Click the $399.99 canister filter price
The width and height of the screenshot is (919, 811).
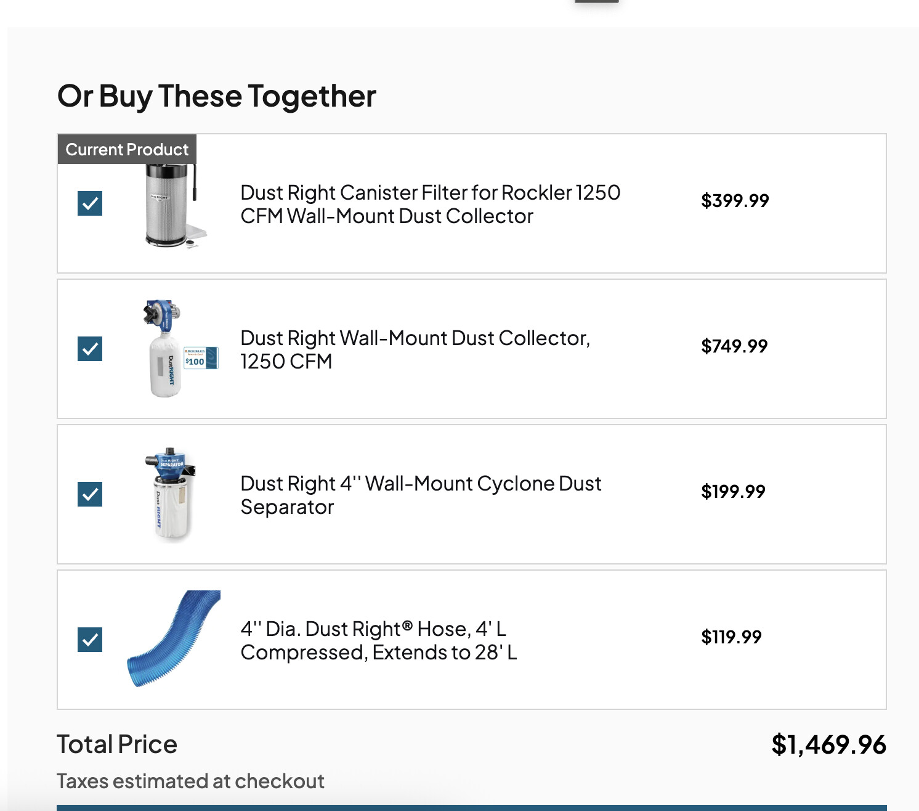(735, 200)
